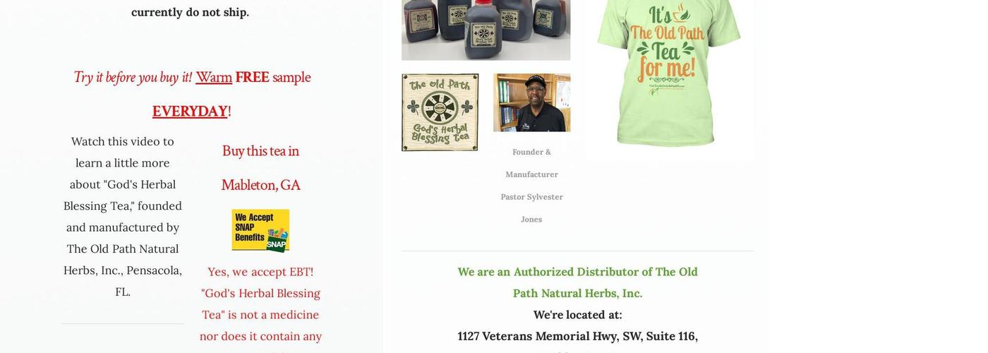Screen dimensions: 988x353
Task: Follow the underlined "Warm" link
Action: pyautogui.click(x=214, y=78)
